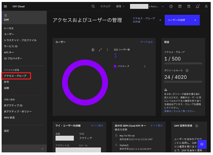Click info icon beside ポリシーとルール
The image size is (213, 155).
187,70
